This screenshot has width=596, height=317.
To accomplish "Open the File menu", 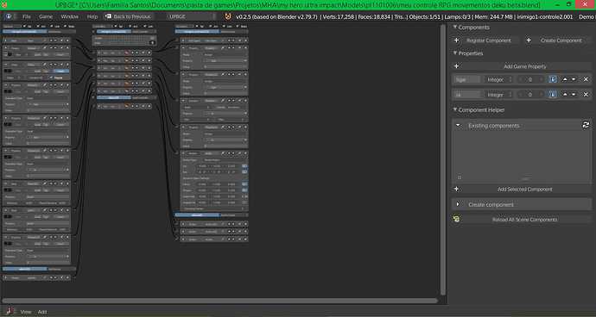I will 27,16.
